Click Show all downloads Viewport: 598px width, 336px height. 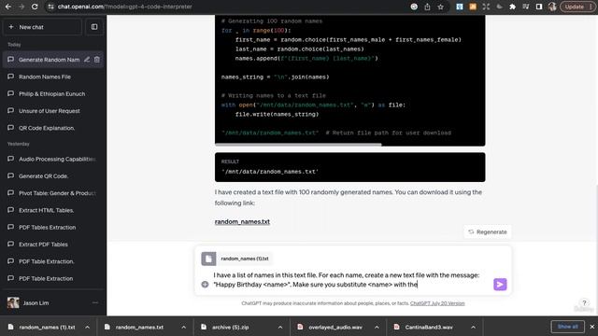(x=567, y=327)
